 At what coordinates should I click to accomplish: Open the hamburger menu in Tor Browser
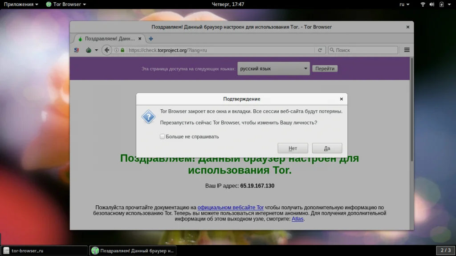click(x=407, y=50)
